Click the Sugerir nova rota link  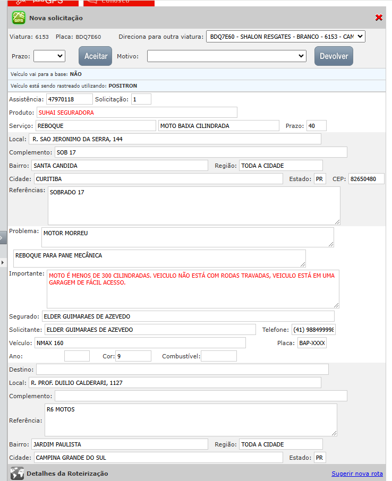point(357,473)
